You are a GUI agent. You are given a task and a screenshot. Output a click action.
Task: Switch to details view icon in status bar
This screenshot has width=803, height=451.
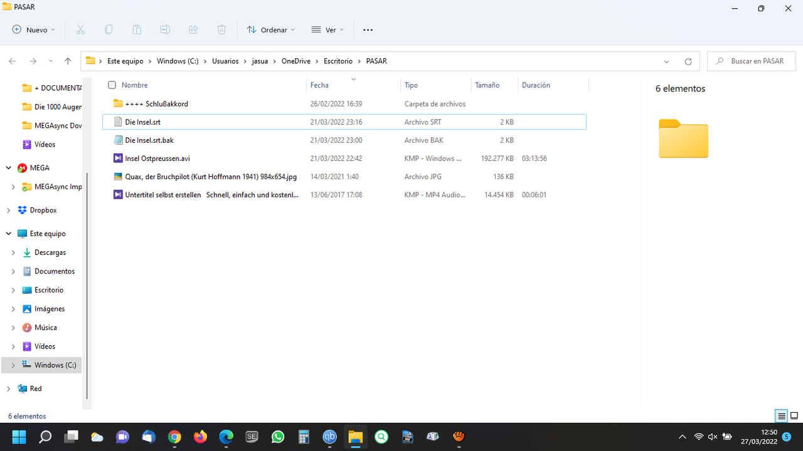point(782,416)
